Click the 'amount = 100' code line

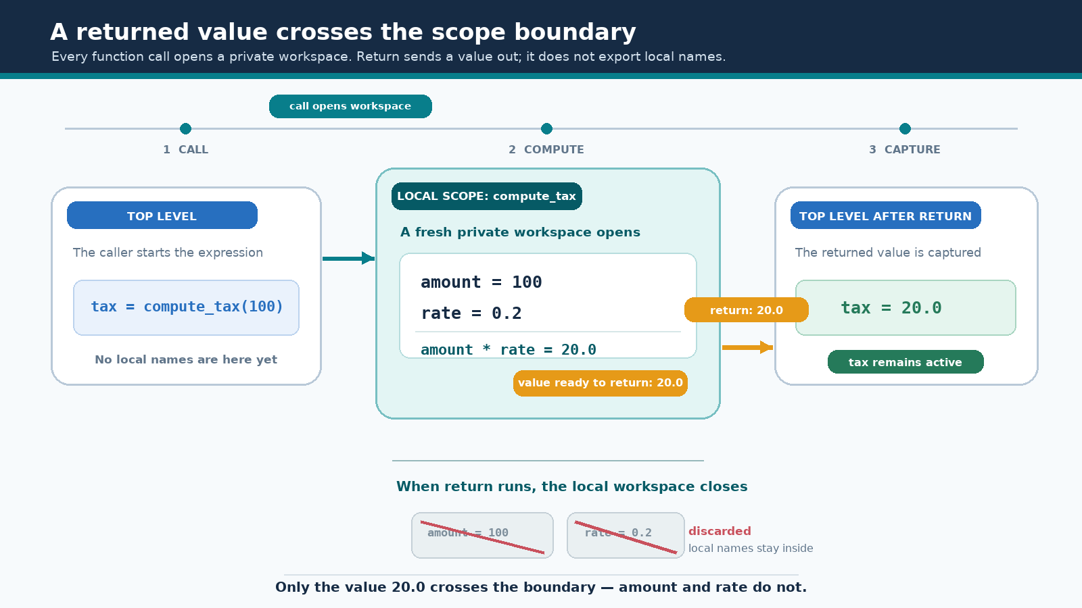481,282
